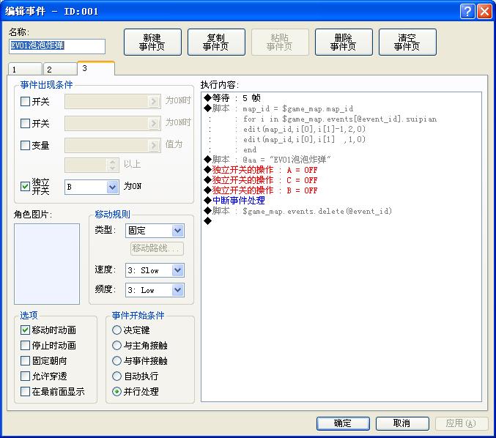The image size is (496, 438).
Task: Check the 允许穿透 option
Action: [25, 376]
